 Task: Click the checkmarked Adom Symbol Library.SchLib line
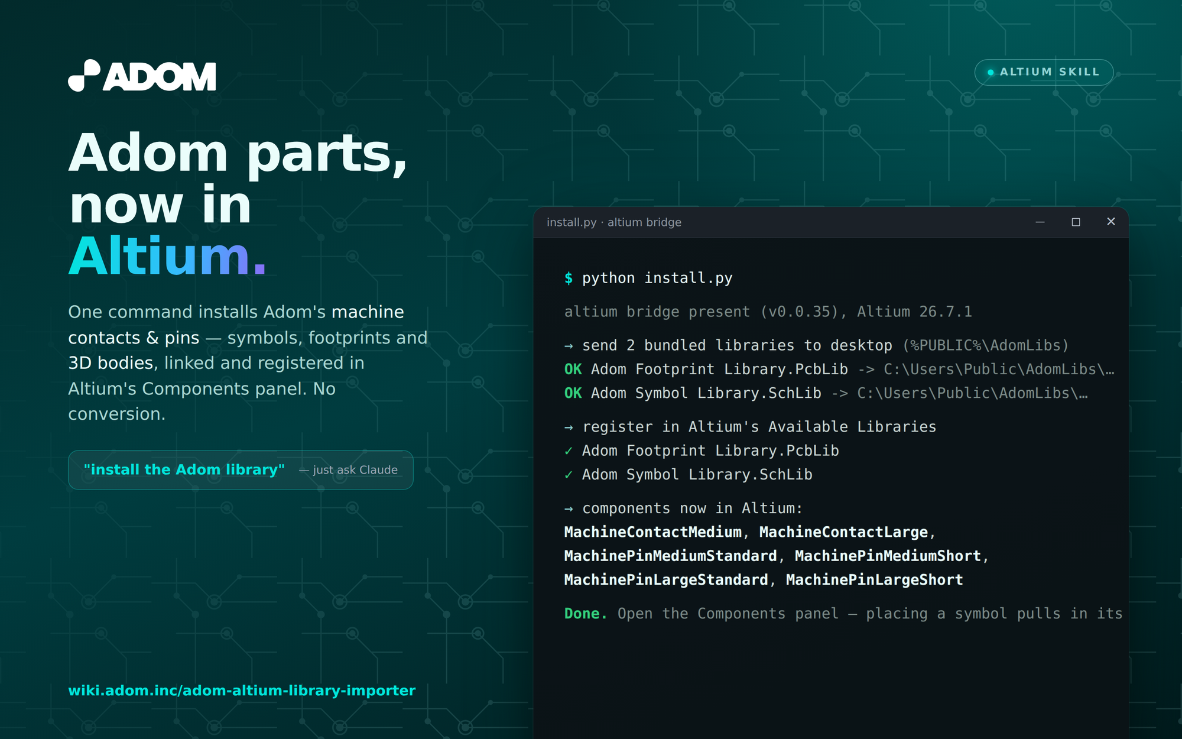[689, 475]
